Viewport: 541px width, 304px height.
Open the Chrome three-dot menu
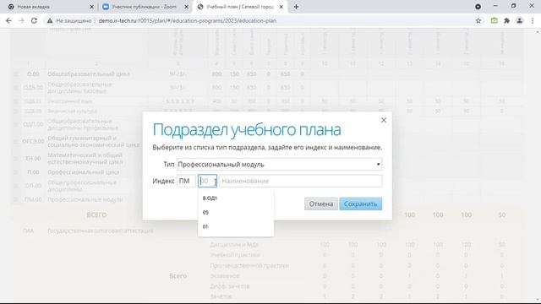[533, 20]
